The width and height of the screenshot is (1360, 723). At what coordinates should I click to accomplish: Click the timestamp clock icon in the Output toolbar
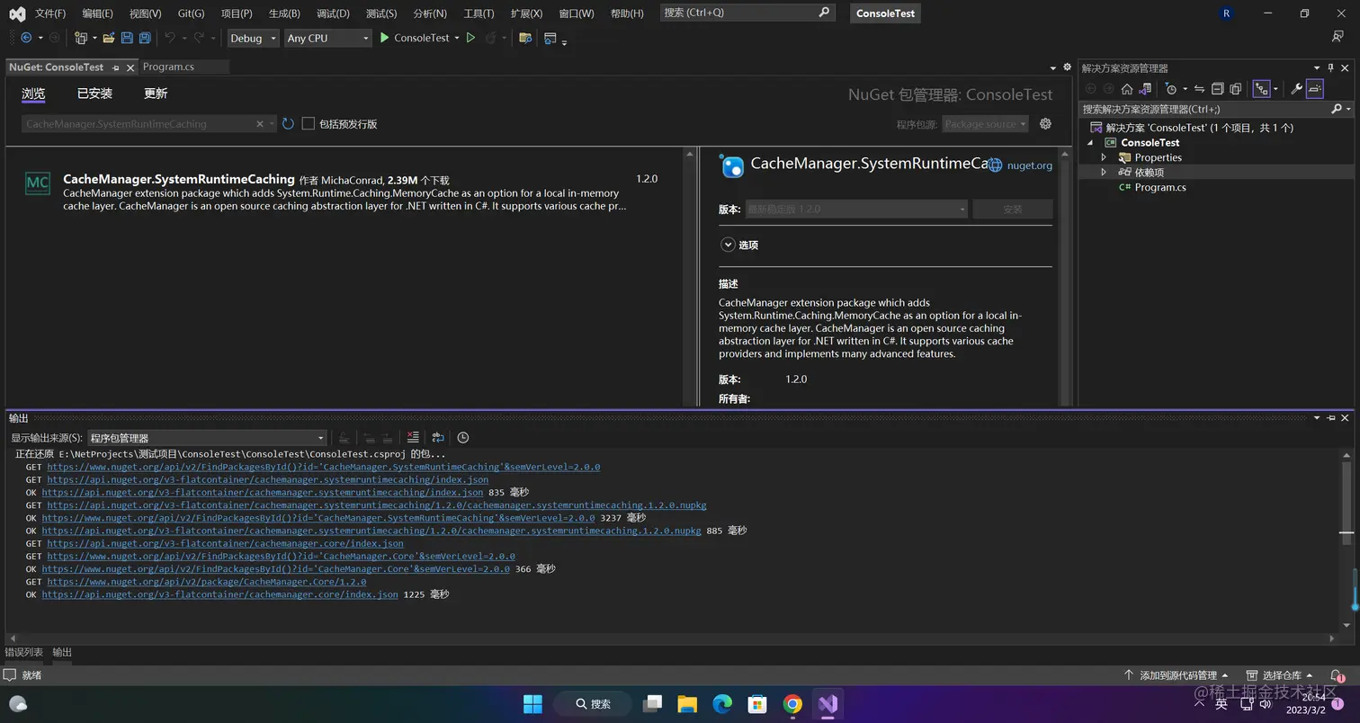(x=463, y=438)
